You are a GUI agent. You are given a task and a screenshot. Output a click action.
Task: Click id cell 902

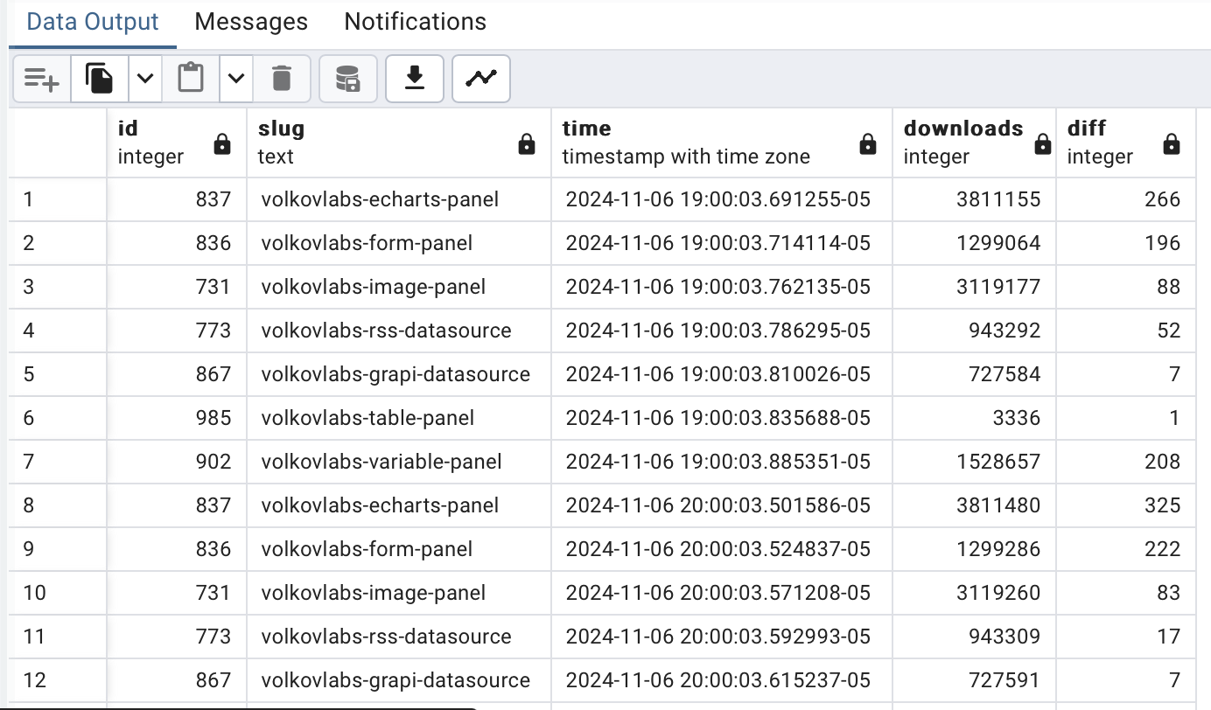[178, 462]
